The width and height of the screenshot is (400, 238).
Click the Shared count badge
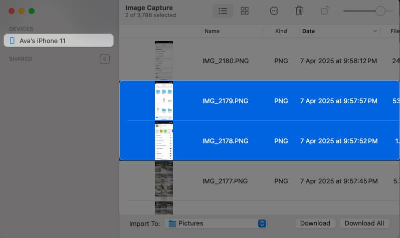[105, 59]
